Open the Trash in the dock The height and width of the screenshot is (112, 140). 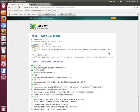tap(4, 108)
